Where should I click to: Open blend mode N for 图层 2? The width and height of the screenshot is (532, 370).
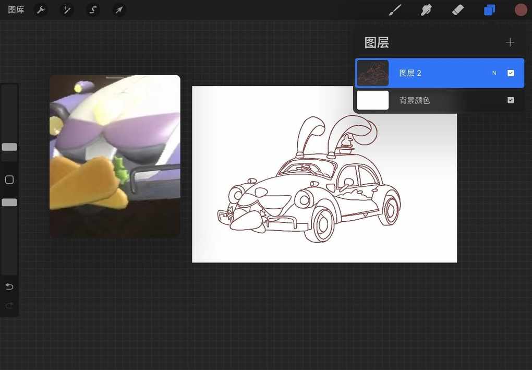point(494,73)
